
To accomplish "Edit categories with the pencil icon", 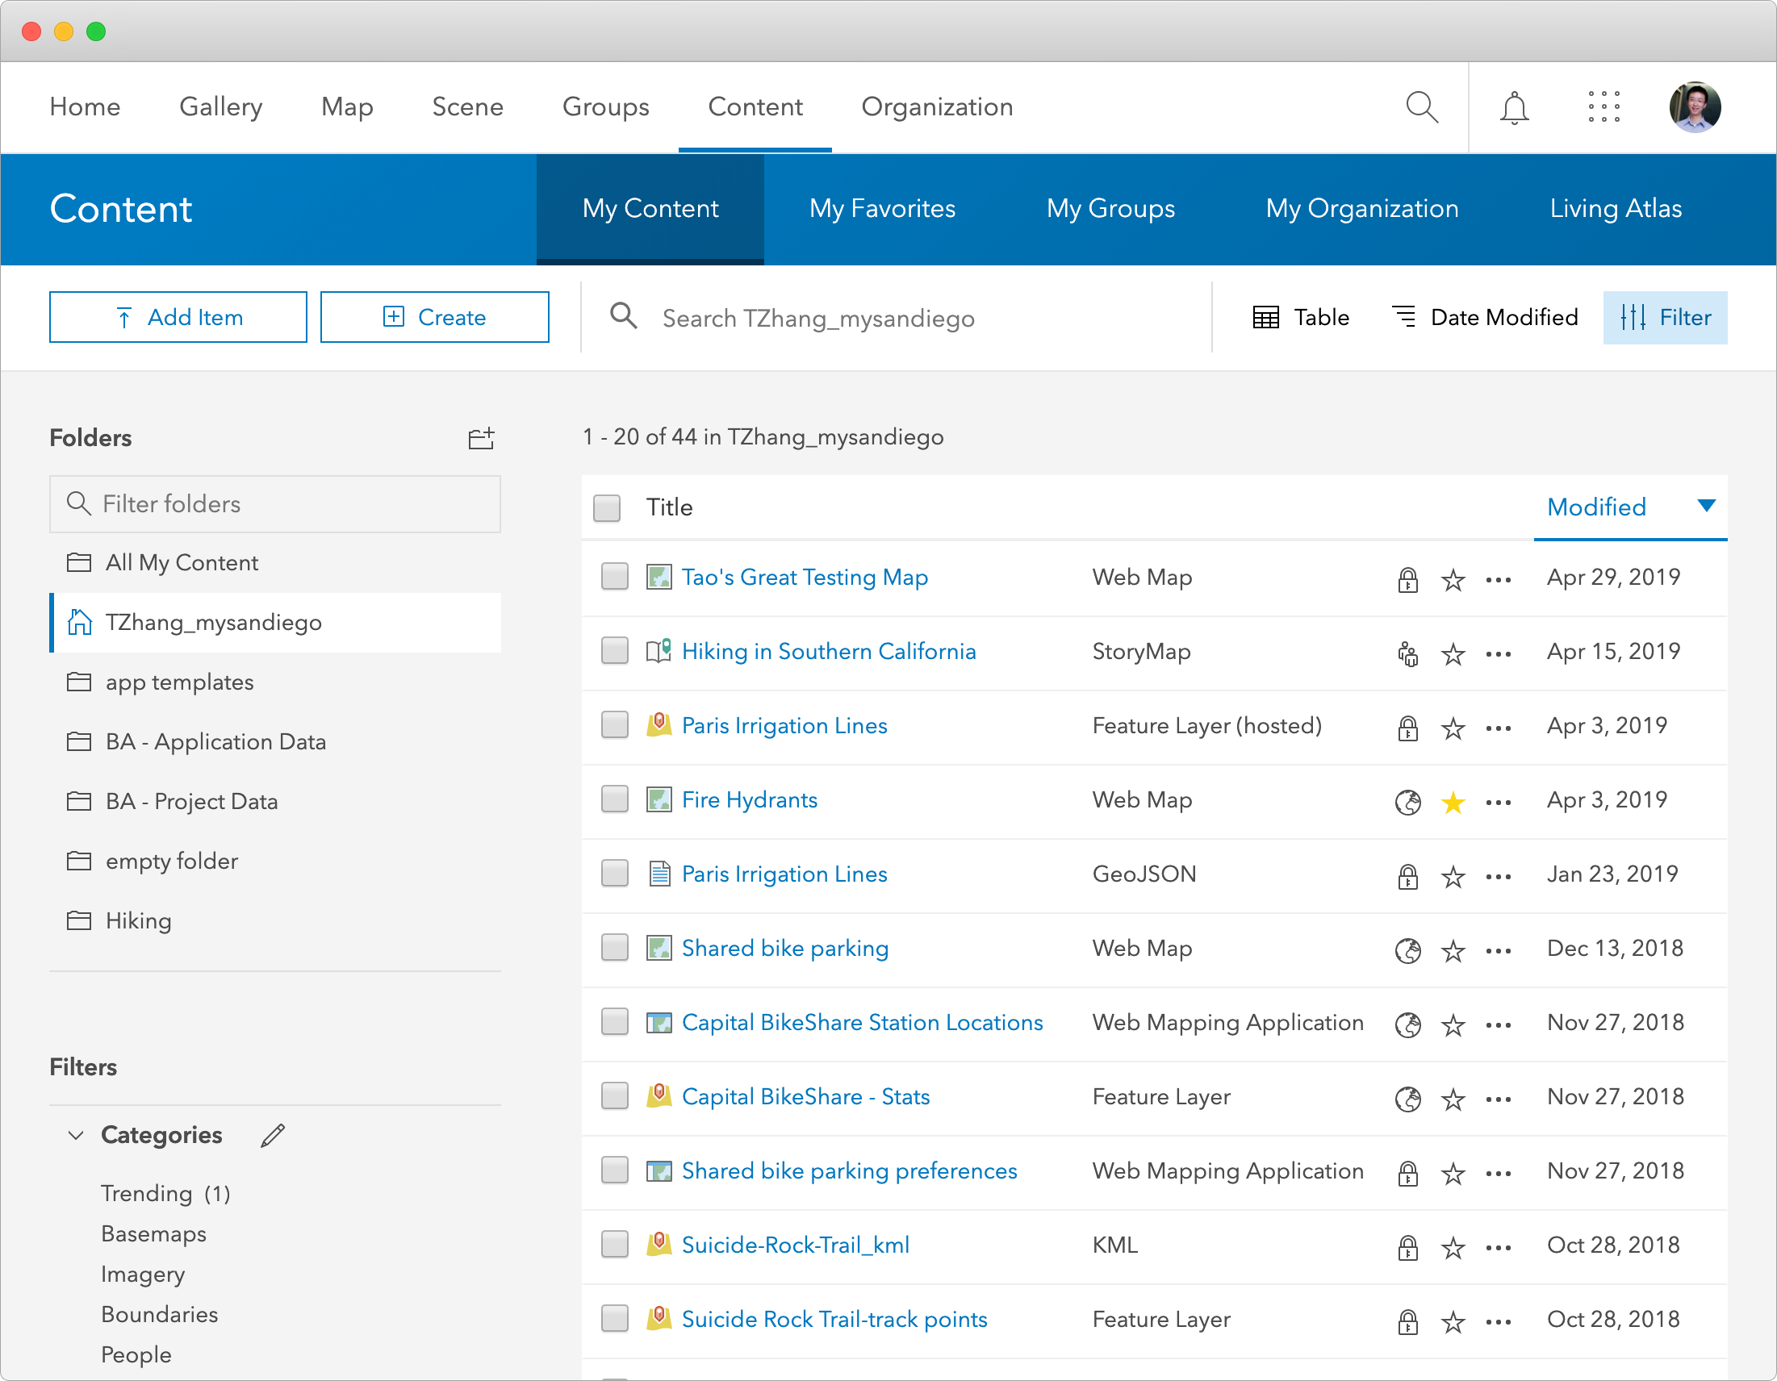I will tap(272, 1135).
